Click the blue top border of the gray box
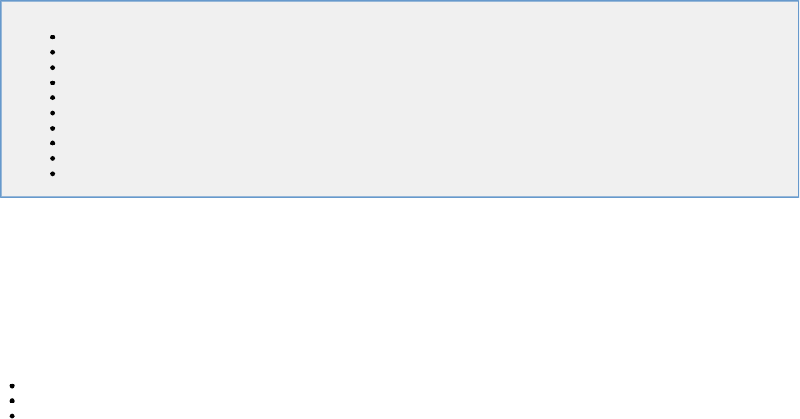Screen dimensions: 800x419 400,1
